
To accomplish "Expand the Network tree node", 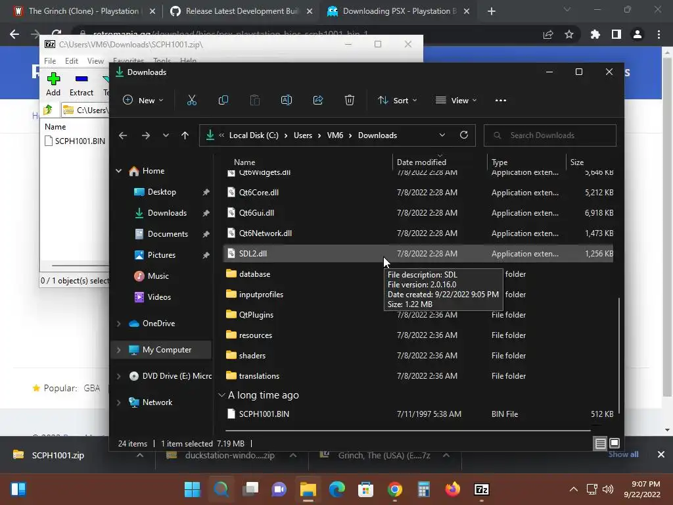I will [x=118, y=402].
